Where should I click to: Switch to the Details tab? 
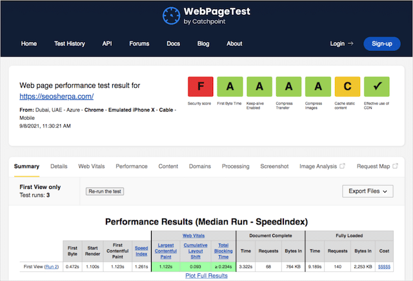click(59, 166)
